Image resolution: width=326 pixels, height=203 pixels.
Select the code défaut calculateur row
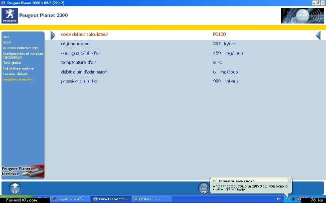pyautogui.click(x=186, y=34)
